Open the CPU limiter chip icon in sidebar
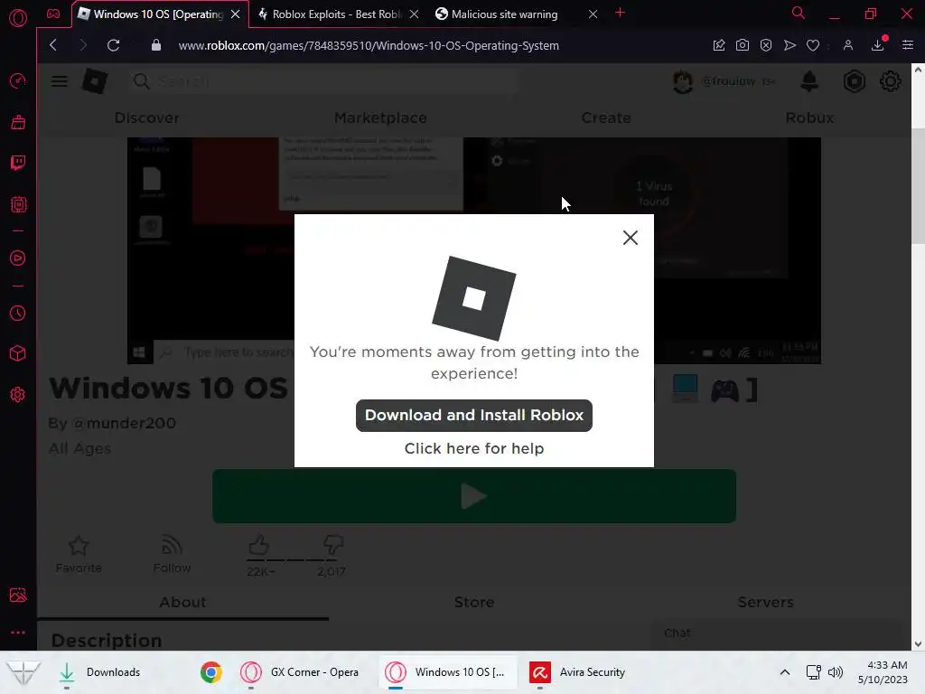 [x=18, y=204]
